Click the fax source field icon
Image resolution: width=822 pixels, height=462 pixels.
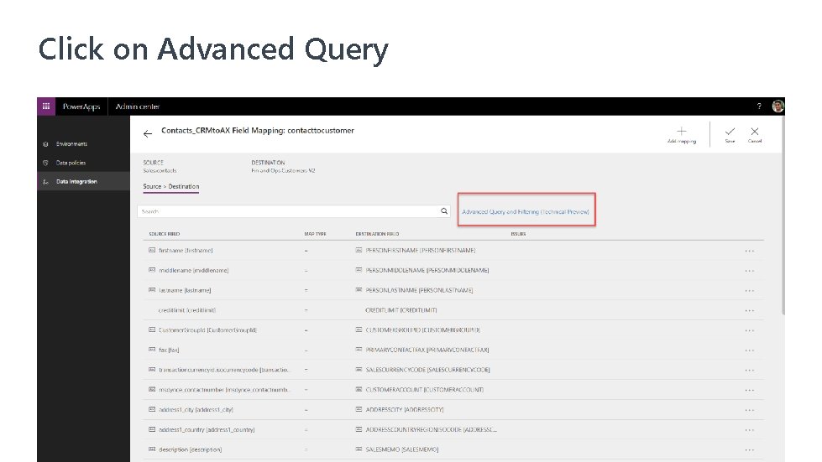pyautogui.click(x=152, y=350)
